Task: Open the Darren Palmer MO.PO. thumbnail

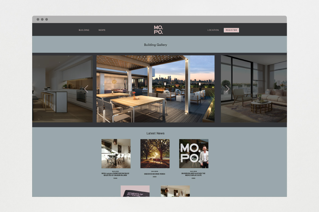Action: tap(194, 153)
